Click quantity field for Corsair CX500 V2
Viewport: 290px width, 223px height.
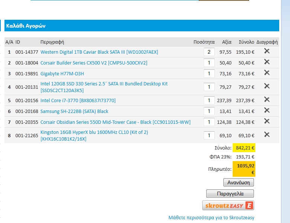click(x=209, y=63)
